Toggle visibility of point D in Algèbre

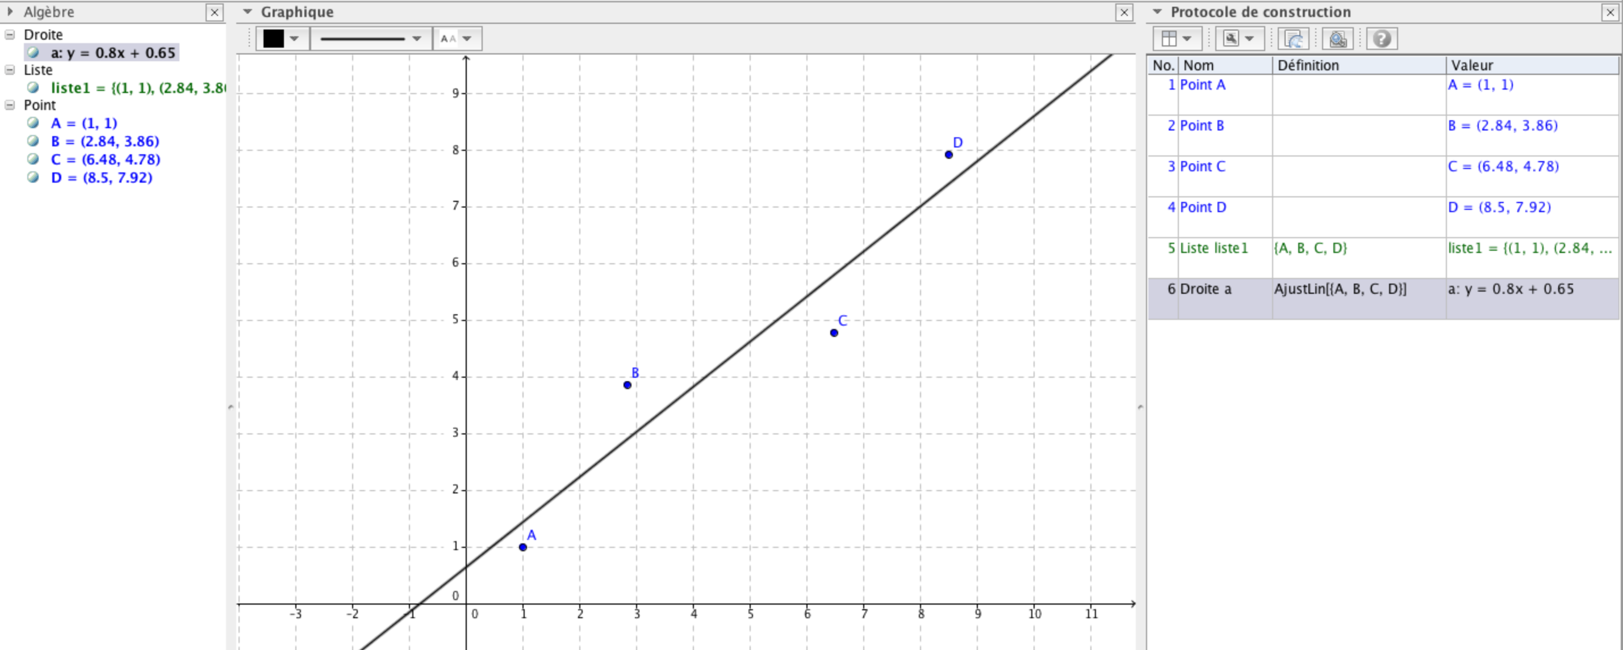point(34,178)
